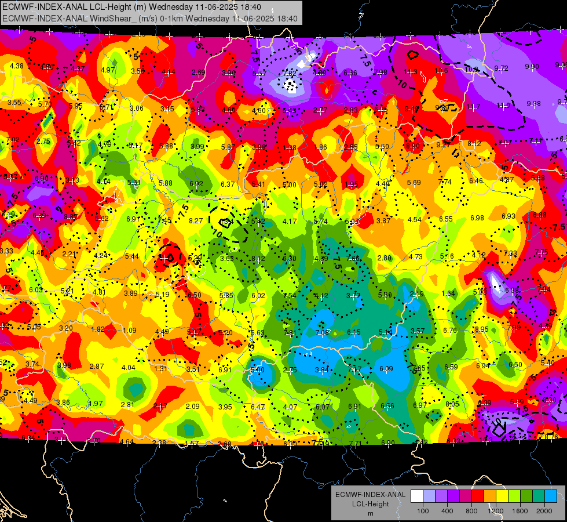Click the wind shear value 5.14
The image size is (567, 522).
(386, 332)
